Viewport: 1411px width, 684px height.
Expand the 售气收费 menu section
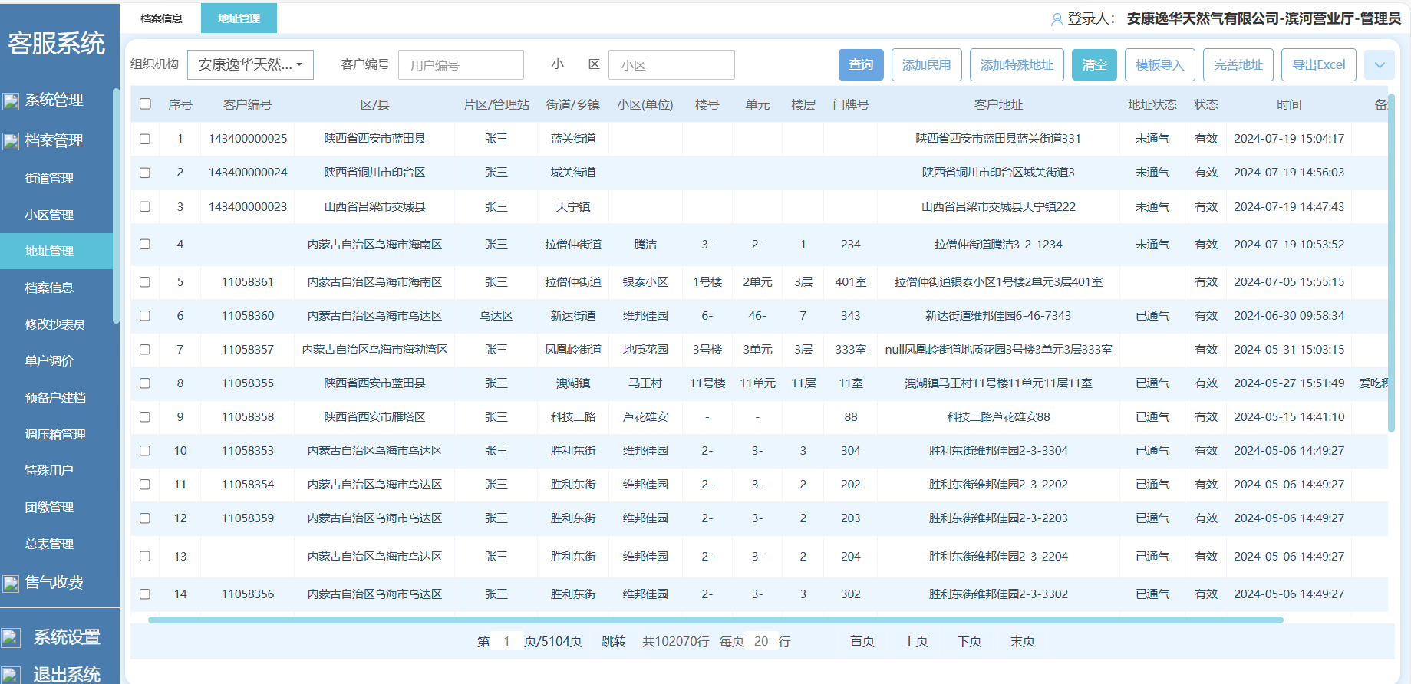pyautogui.click(x=54, y=582)
